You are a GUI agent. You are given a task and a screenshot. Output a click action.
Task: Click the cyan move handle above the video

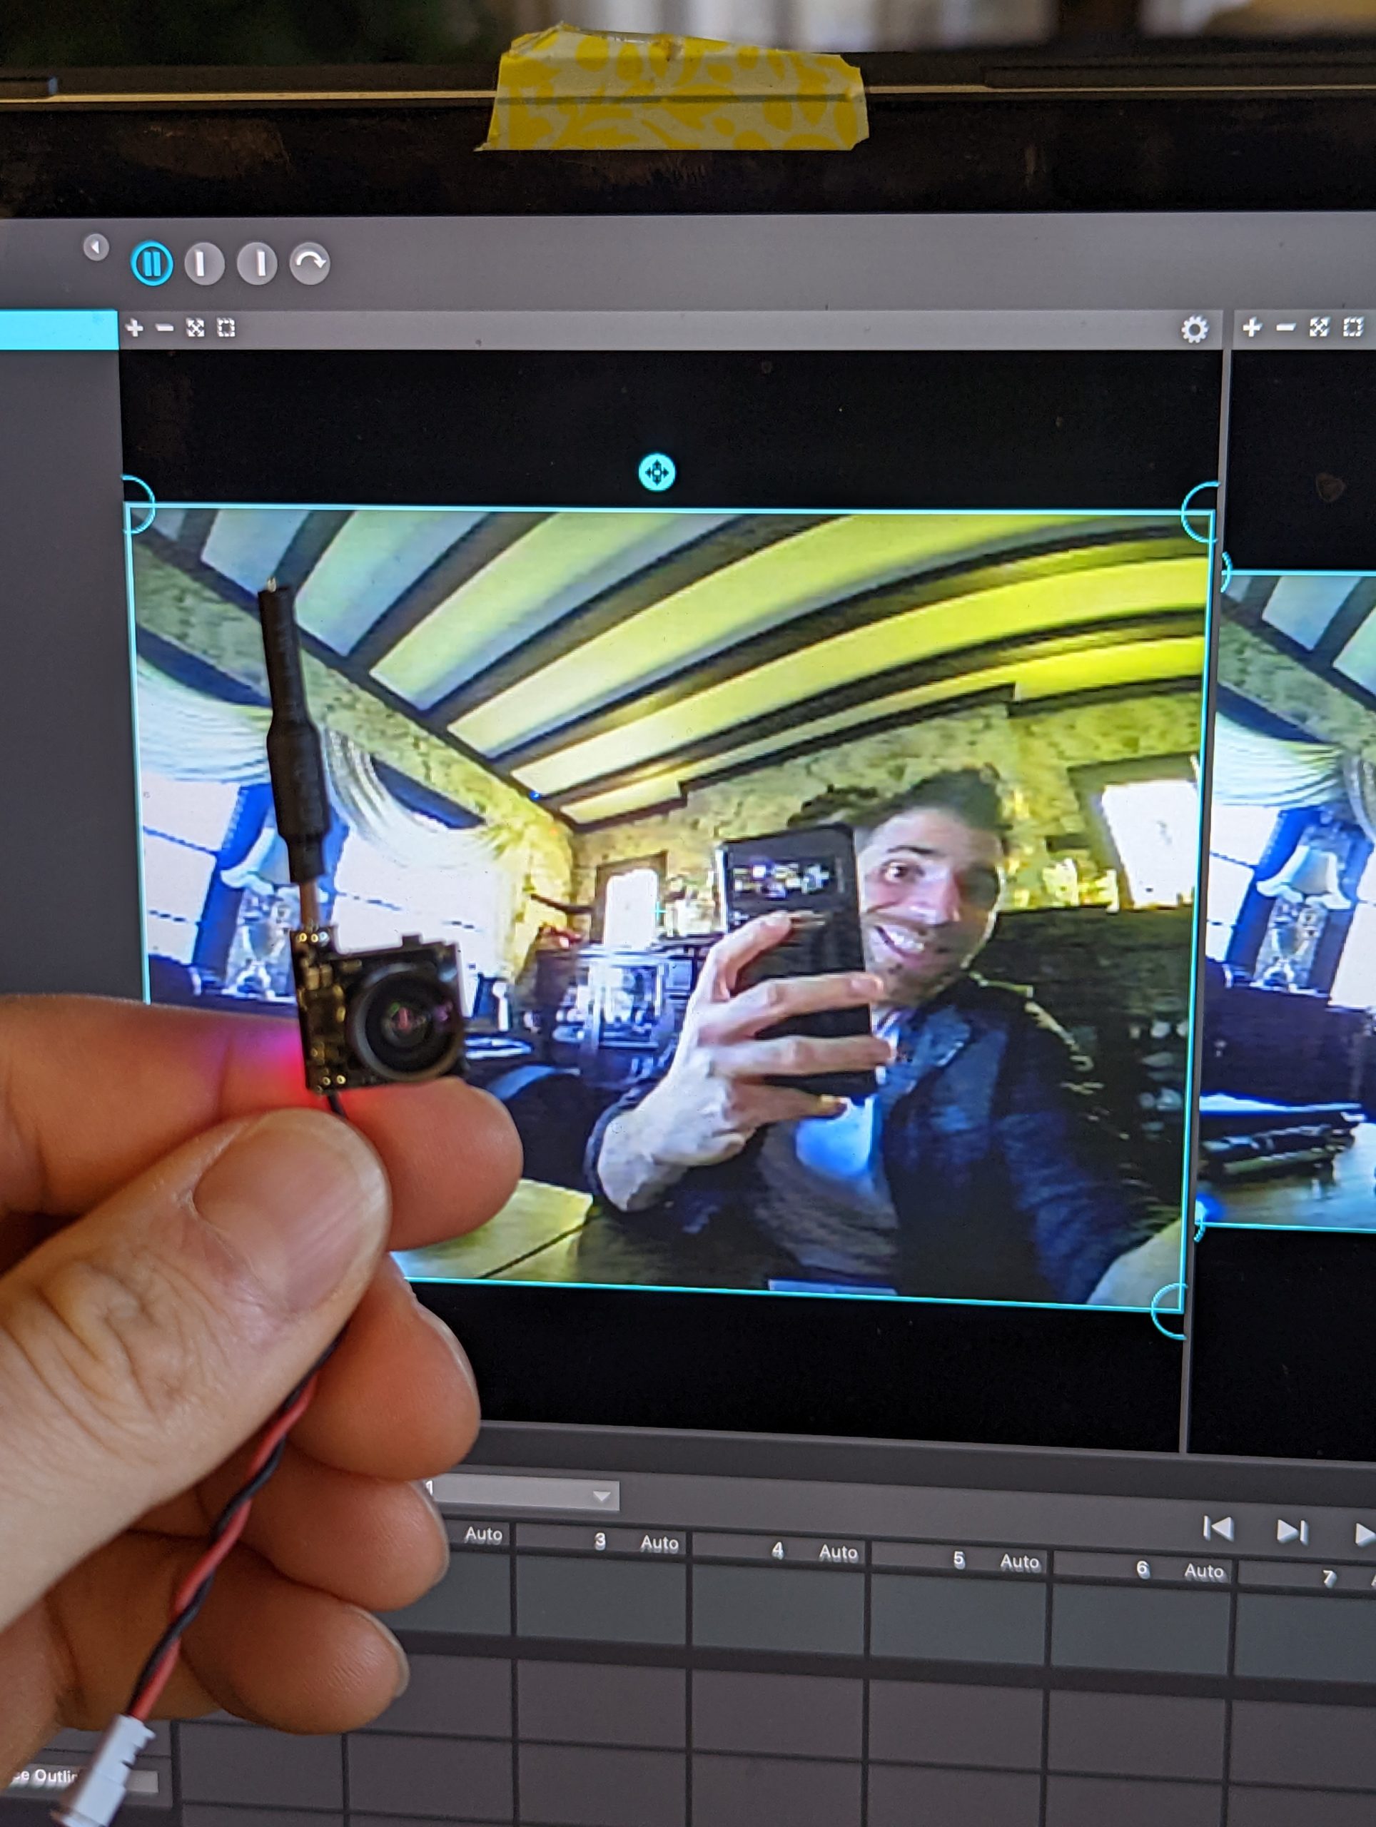pos(657,472)
